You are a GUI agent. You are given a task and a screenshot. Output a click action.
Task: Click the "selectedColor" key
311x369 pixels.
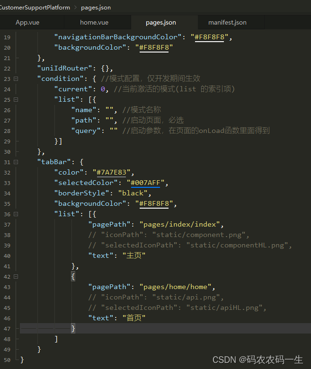tap(86, 183)
